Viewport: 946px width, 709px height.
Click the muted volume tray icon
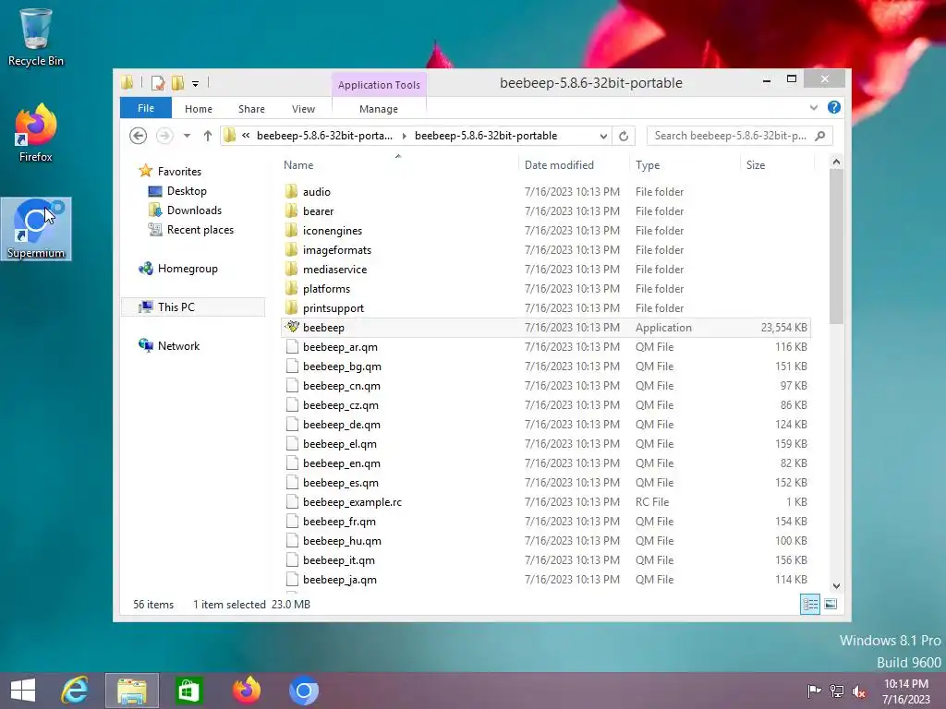[x=858, y=691]
